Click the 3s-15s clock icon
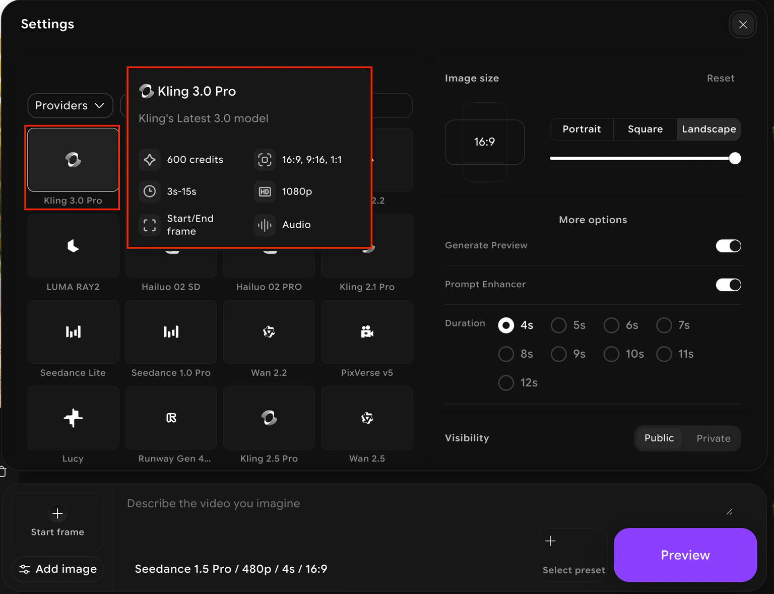 (150, 191)
